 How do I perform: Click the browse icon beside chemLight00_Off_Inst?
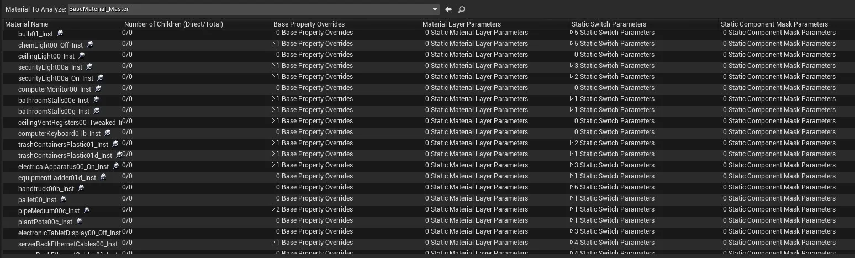pyautogui.click(x=90, y=45)
